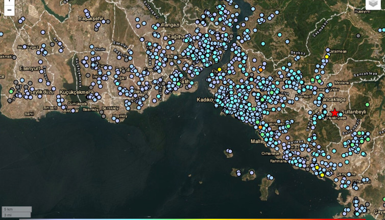Click the orange marker north of Ümraniye
Viewport: 385px width, 220px height.
point(260,69)
